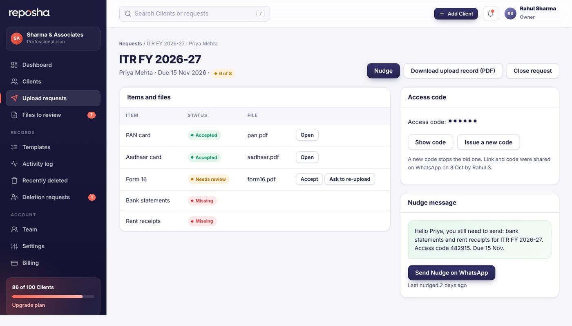Viewport: 572px width, 326px height.
Task: Click the 6 of 8 progress badge
Action: (223, 74)
